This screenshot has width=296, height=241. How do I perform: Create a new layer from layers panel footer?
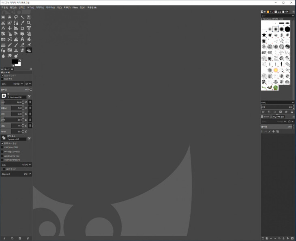click(x=263, y=238)
